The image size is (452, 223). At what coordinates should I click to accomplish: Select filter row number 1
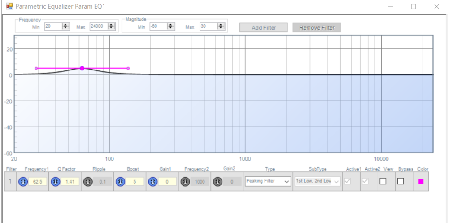point(10,181)
